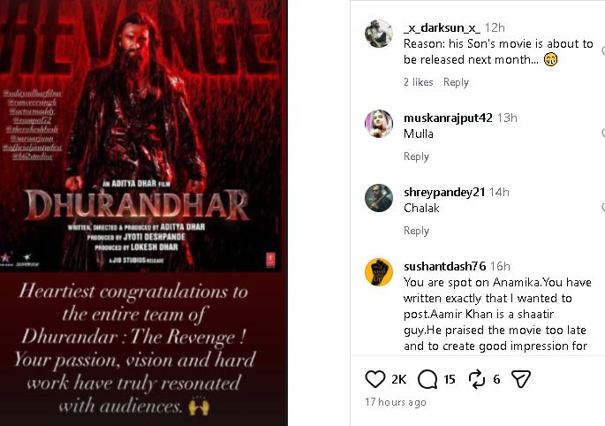View the 6 reposts count
The width and height of the screenshot is (605, 426).
496,379
